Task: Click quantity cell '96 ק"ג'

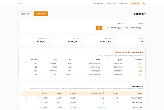Action: click(x=55, y=67)
